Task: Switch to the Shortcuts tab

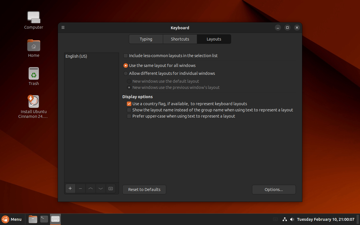Action: pyautogui.click(x=180, y=39)
